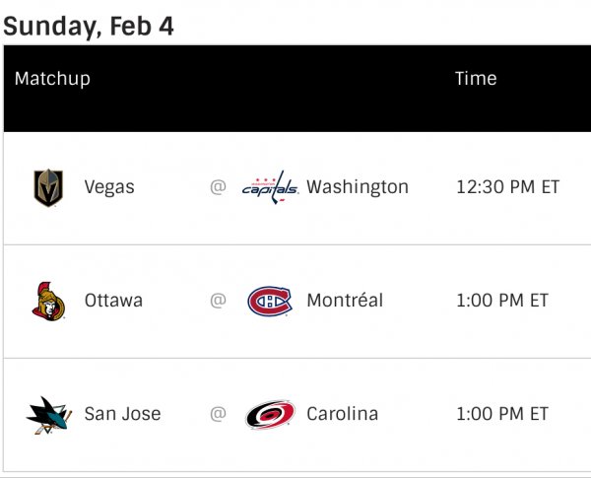Image resolution: width=591 pixels, height=478 pixels.
Task: Go to the San Jose team page
Action: tap(123, 414)
